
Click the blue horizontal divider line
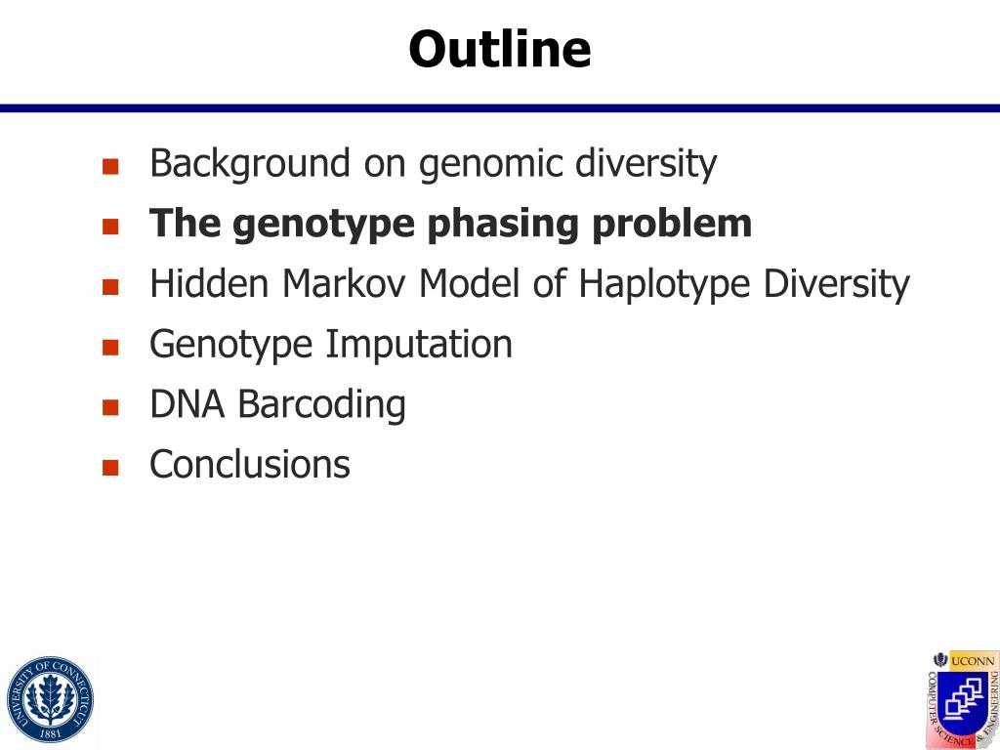coord(500,107)
